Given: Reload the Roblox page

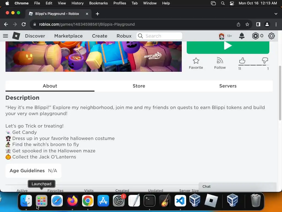Looking at the screenshot, I should tap(24, 24).
